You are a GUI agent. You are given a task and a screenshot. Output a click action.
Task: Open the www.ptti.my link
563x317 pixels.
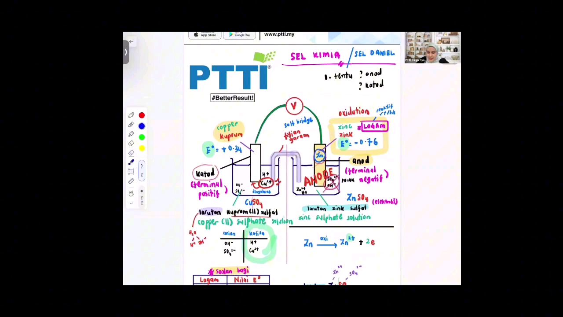click(279, 34)
